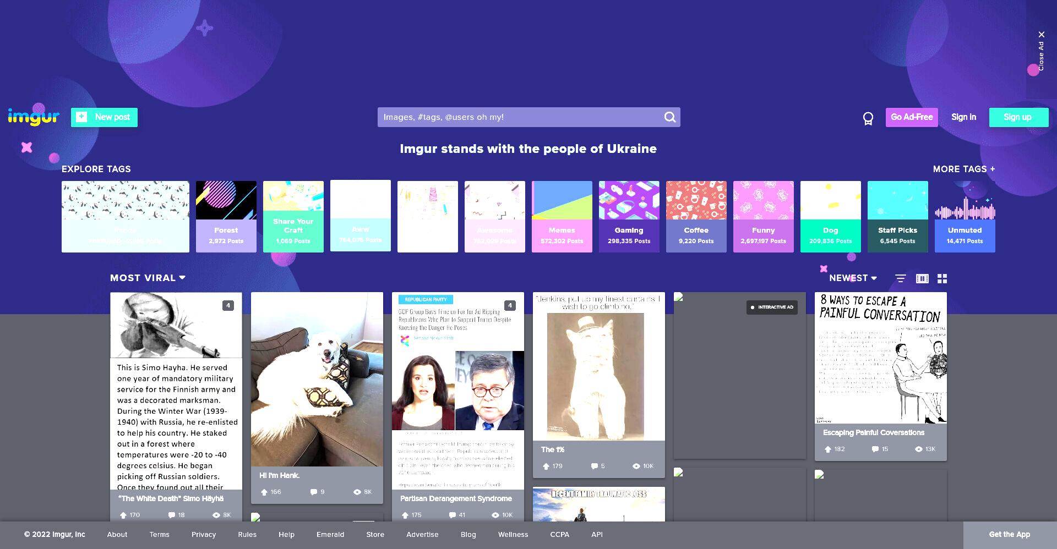The height and width of the screenshot is (549, 1057).
Task: Open Blog footer link
Action: click(468, 534)
